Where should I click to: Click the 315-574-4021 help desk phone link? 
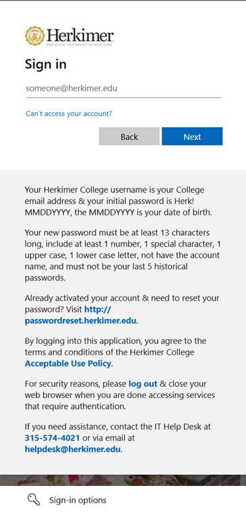[52, 438]
